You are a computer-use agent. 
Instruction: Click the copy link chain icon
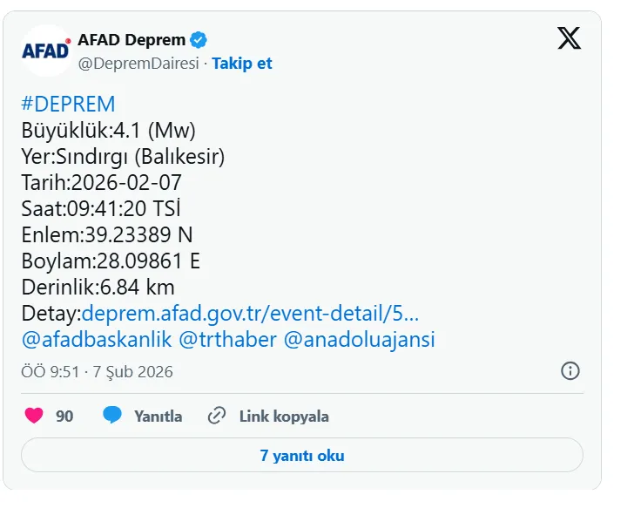click(x=217, y=416)
